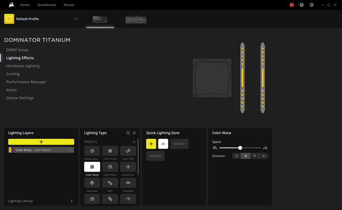Go to Dashboard tab
This screenshot has height=210, width=342.
coord(46,5)
